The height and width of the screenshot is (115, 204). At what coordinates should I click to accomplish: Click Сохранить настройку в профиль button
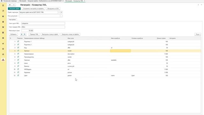tap(33, 9)
